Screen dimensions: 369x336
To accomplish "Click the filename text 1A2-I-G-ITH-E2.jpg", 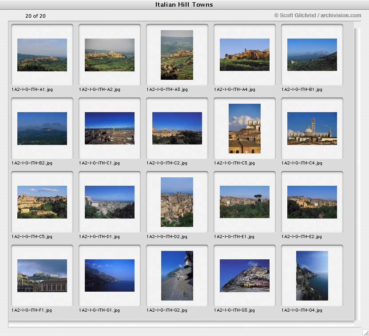I will [302, 237].
